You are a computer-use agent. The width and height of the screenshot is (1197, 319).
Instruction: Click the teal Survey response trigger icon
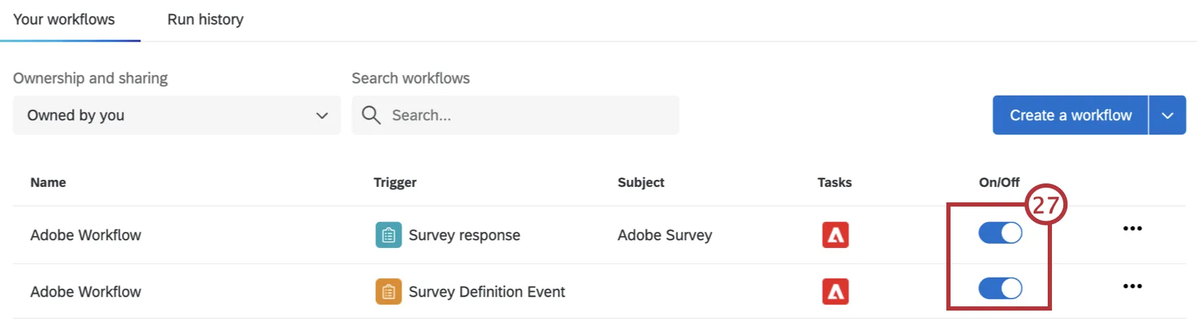(389, 235)
